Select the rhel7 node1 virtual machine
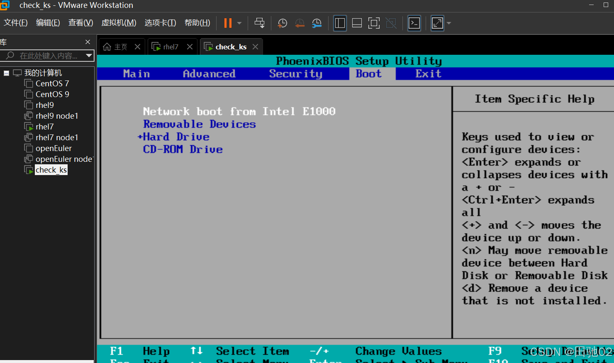Image resolution: width=614 pixels, height=363 pixels. tap(57, 137)
